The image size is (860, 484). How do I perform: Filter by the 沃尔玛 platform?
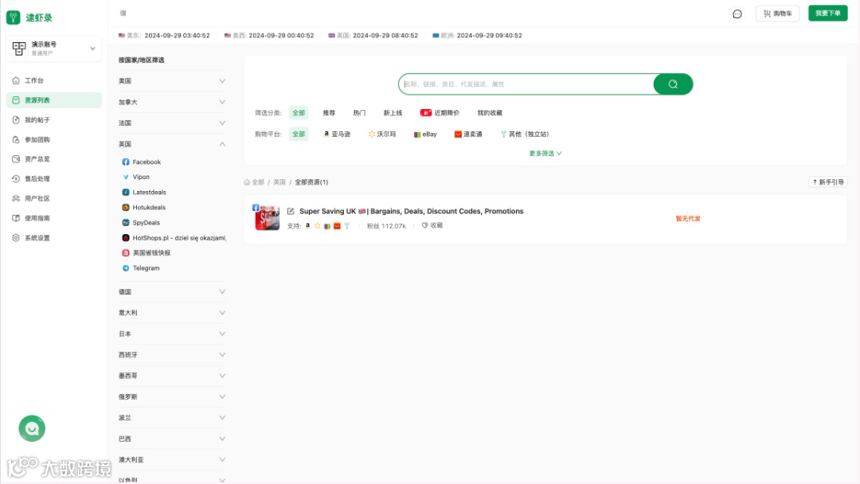point(381,135)
